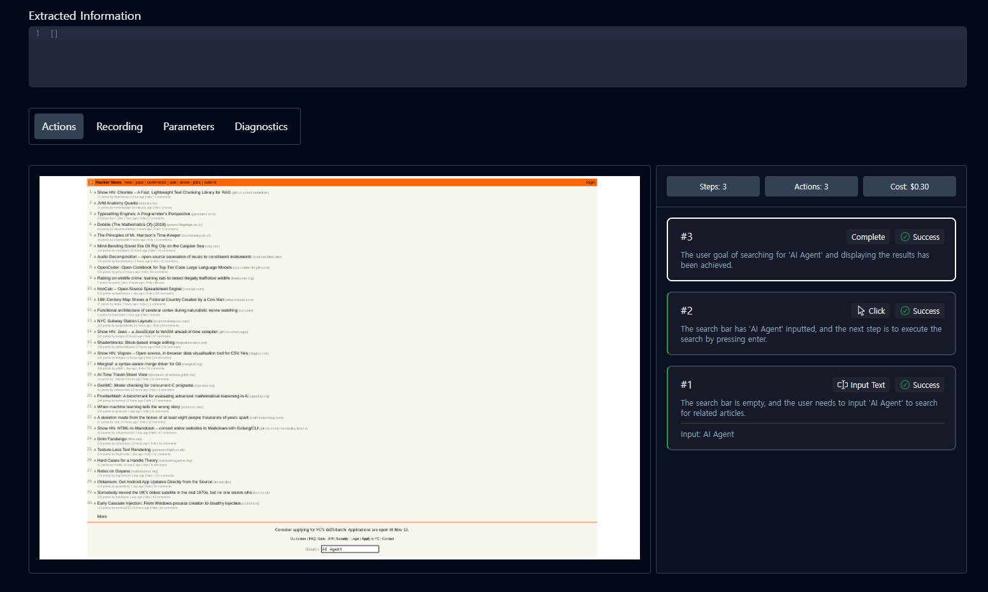Click the "Extracted Information" heading
This screenshot has height=592, width=988.
(85, 15)
